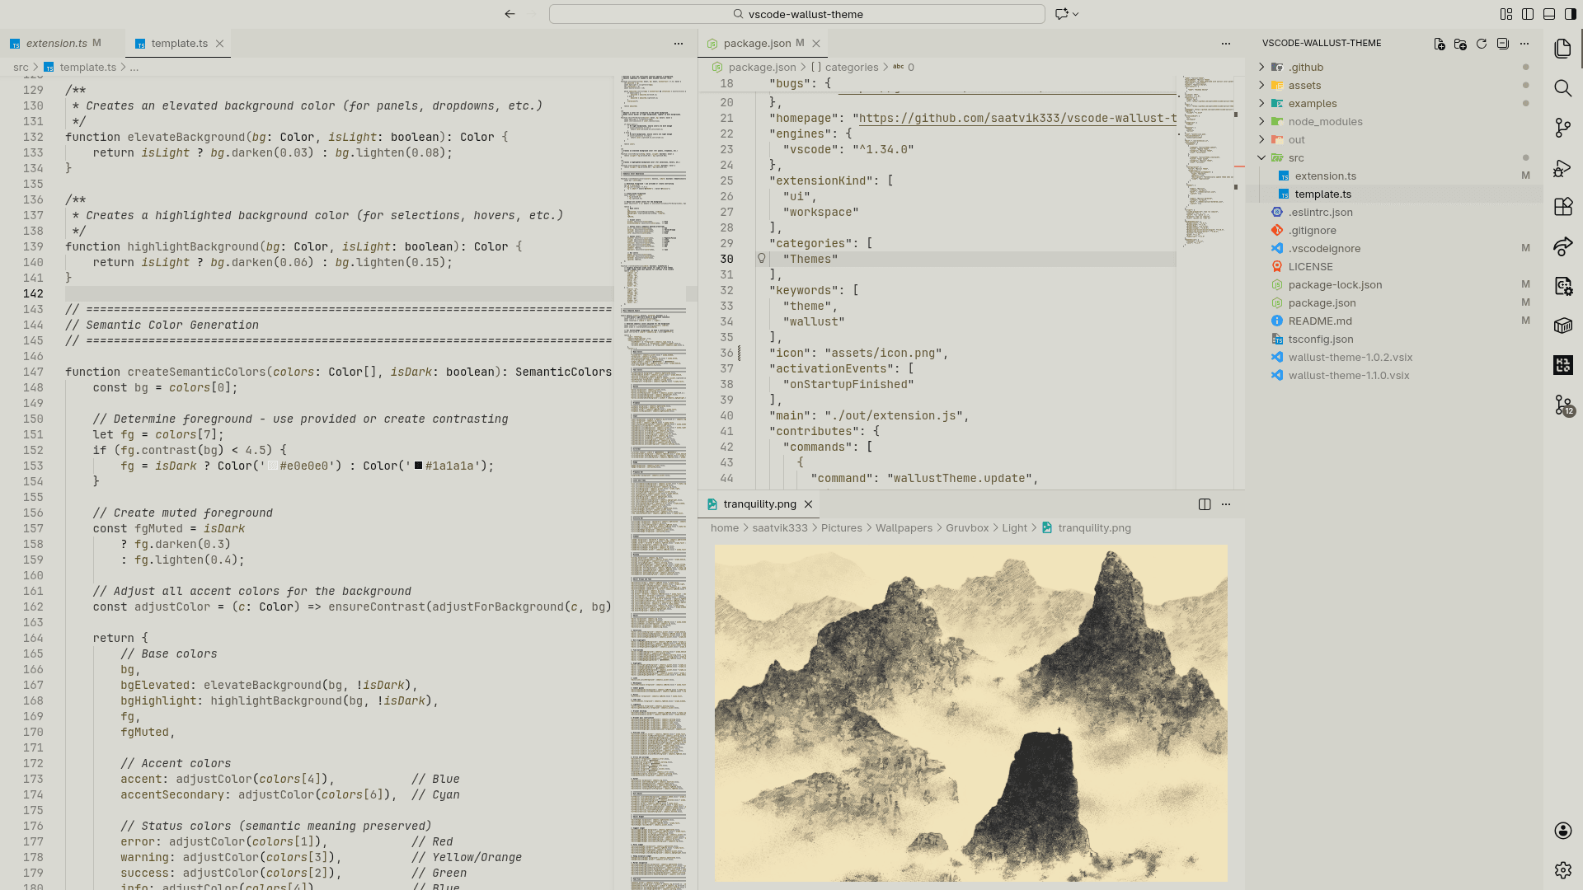
Task: Create a new file in the Explorer
Action: tap(1440, 45)
